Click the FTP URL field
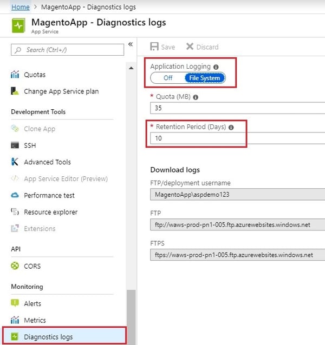The width and height of the screenshot is (325, 345). tap(238, 224)
